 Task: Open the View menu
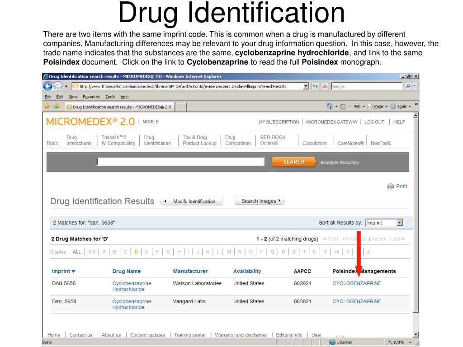(73, 97)
